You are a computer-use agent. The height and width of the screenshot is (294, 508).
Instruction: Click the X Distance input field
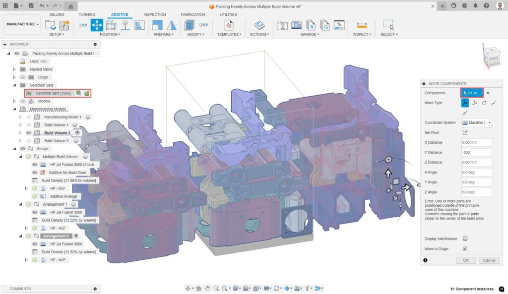click(477, 142)
